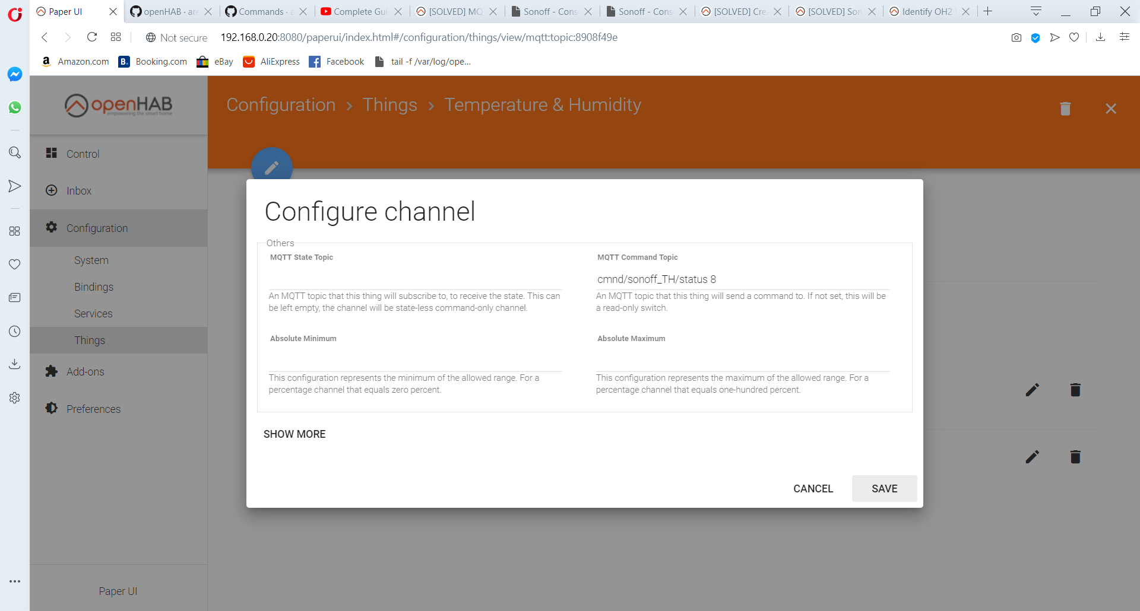This screenshot has height=611, width=1140.
Task: Open Speed Dial grid in sidebar
Action: (15, 231)
